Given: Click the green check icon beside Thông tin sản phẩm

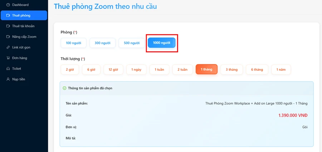Looking at the screenshot, I should (x=64, y=88).
